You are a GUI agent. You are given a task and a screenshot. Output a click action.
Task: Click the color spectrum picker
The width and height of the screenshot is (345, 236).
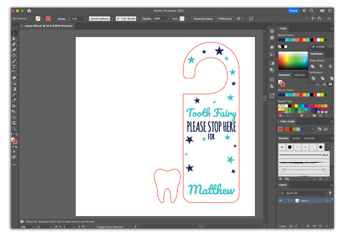293,61
